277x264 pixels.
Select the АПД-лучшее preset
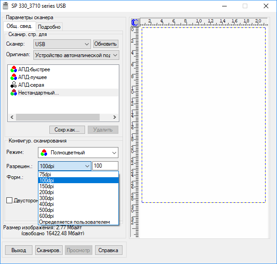[x=32, y=77]
